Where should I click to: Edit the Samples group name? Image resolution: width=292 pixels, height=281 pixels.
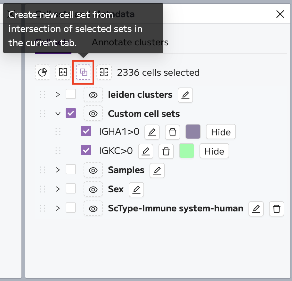(157, 171)
